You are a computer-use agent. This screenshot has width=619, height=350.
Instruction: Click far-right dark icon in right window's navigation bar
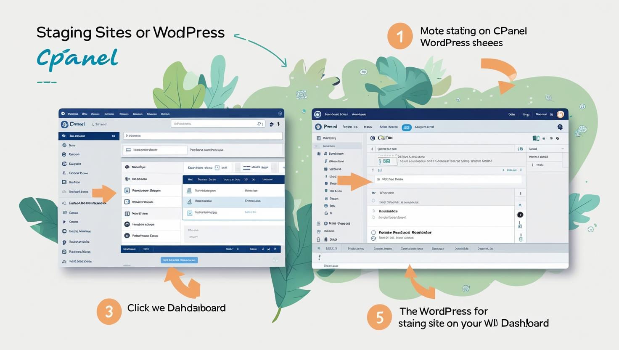coord(560,127)
